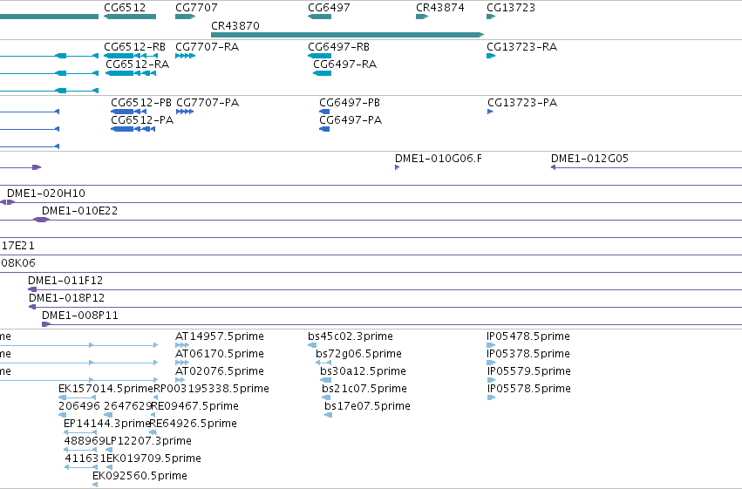Screen dimensions: 742x489
Task: Click protein CG7707-PA
Action: coord(185,112)
